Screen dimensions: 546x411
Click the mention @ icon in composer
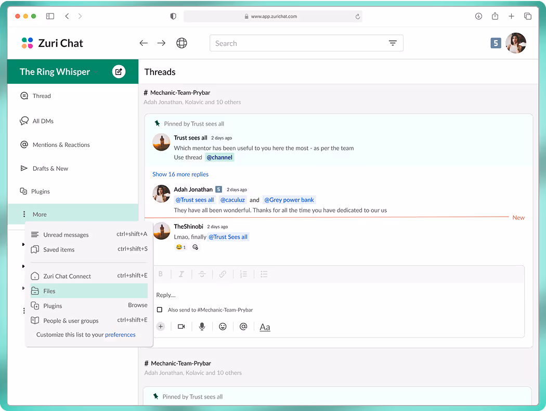coord(243,327)
